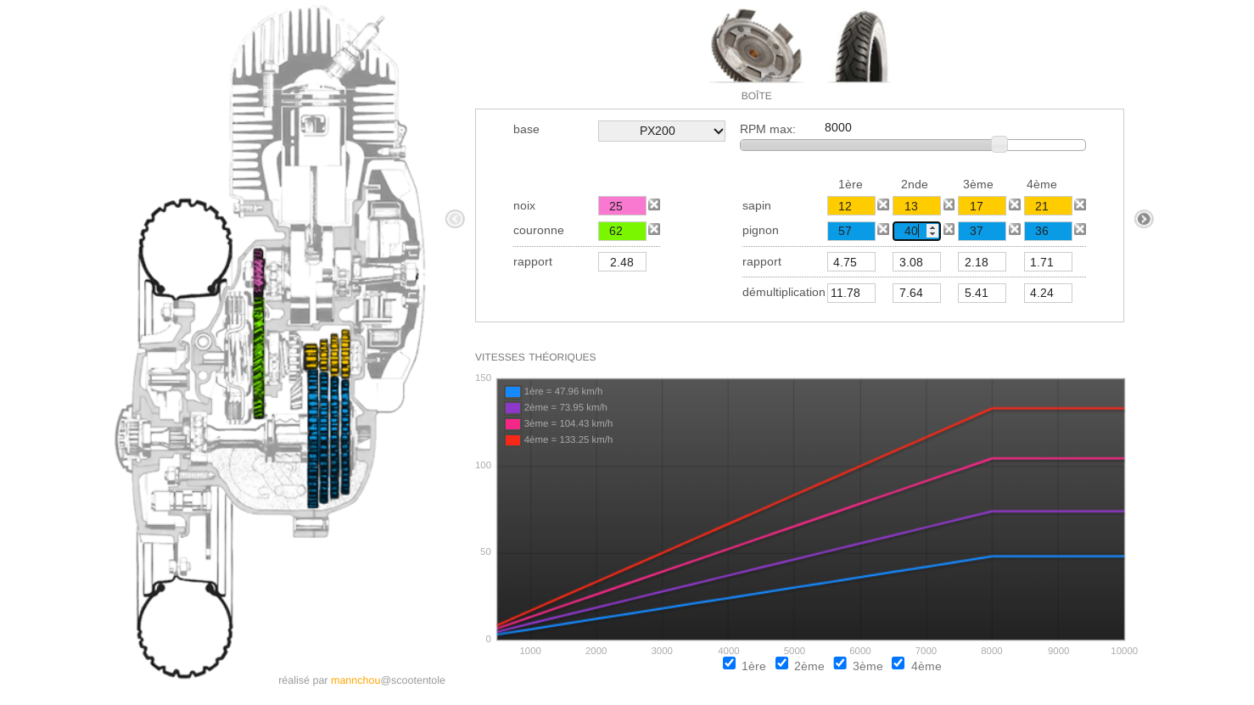
Task: Toggle the 2ème curve checkbox
Action: tap(781, 663)
